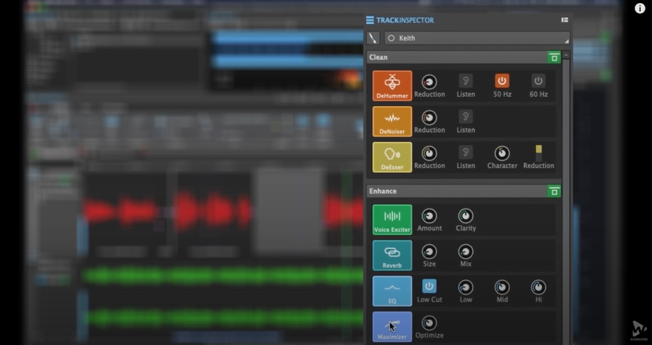Click the DeEsser Listen button
The image size is (652, 345).
466,152
